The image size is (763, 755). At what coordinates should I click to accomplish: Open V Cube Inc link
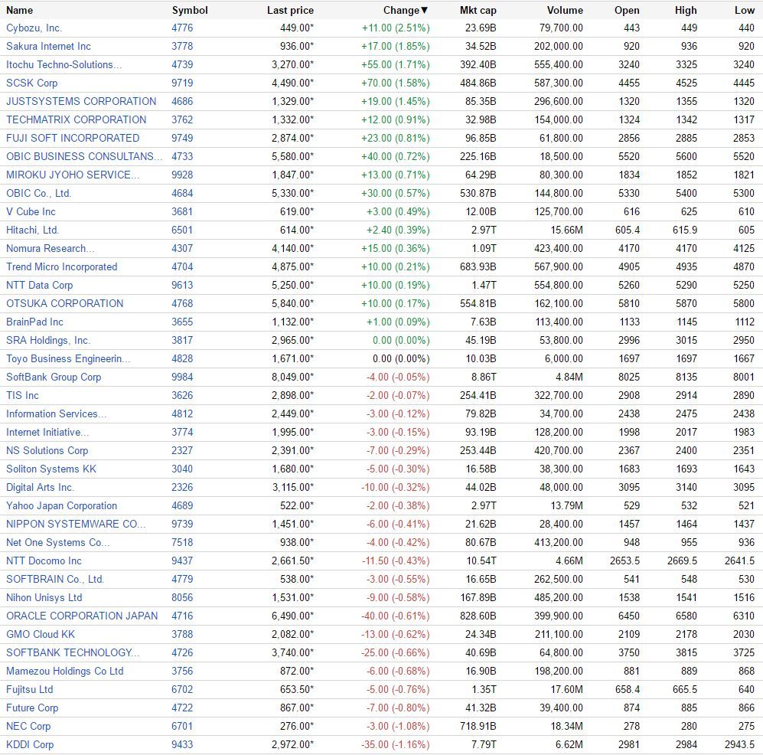pos(31,212)
